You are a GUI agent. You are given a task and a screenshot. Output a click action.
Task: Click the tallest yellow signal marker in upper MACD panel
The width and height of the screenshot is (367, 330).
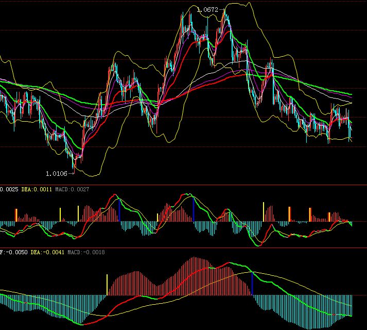pyautogui.click(x=264, y=211)
